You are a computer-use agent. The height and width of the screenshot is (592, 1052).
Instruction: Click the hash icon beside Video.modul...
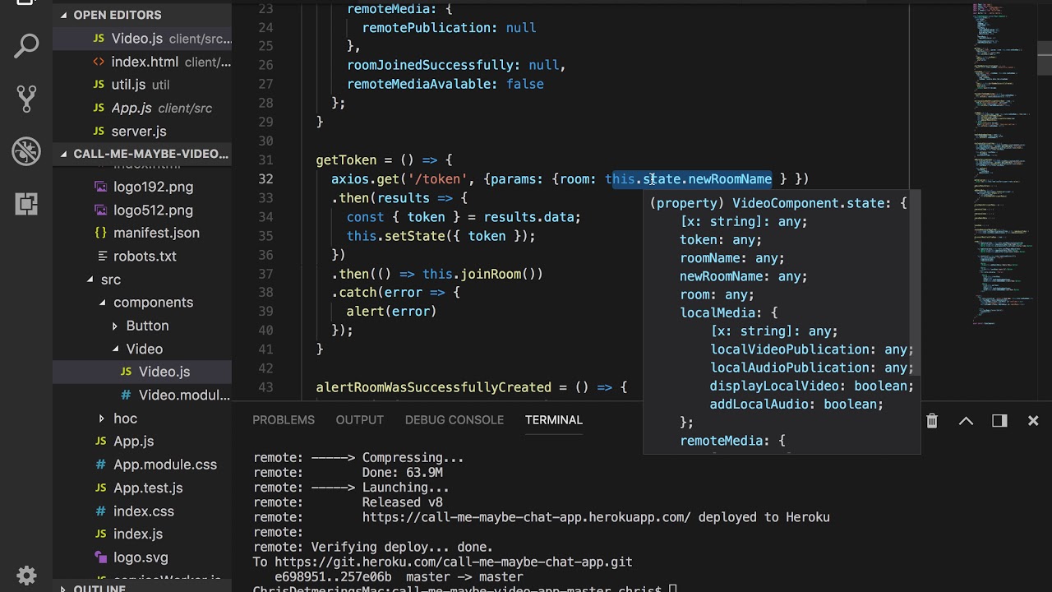pyautogui.click(x=126, y=395)
